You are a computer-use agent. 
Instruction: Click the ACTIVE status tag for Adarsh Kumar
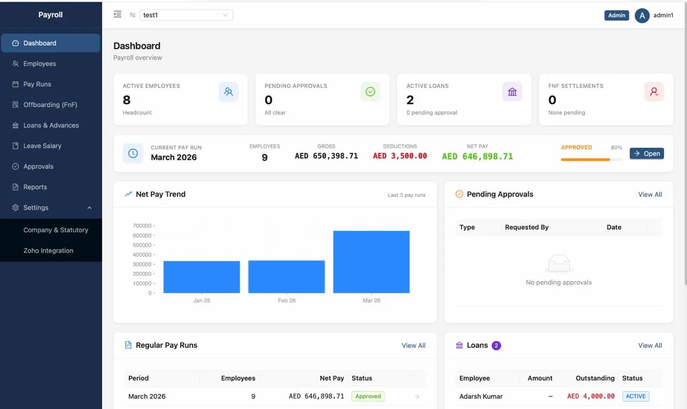point(636,397)
